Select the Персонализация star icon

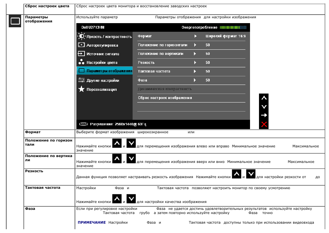click(81, 89)
